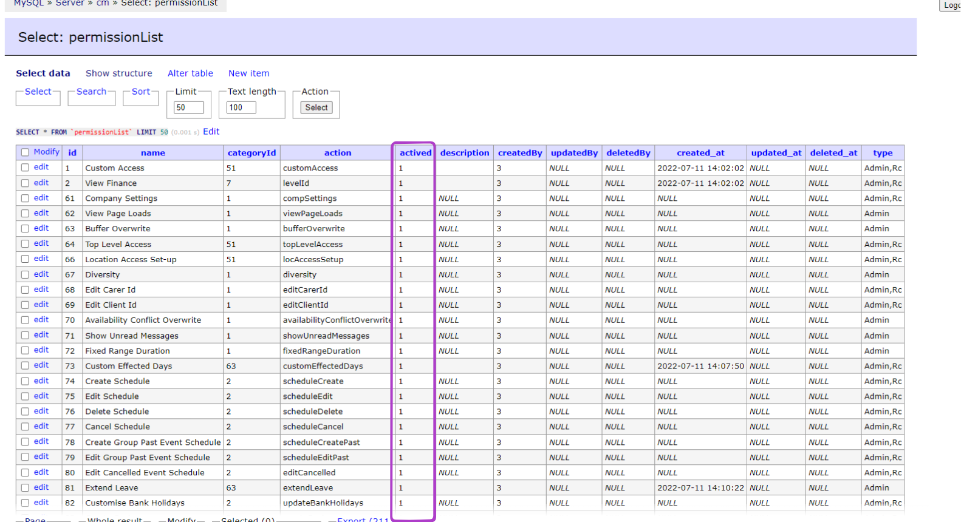Edit the Fixed Range Duration row
The width and height of the screenshot is (961, 522).
pyautogui.click(x=41, y=350)
